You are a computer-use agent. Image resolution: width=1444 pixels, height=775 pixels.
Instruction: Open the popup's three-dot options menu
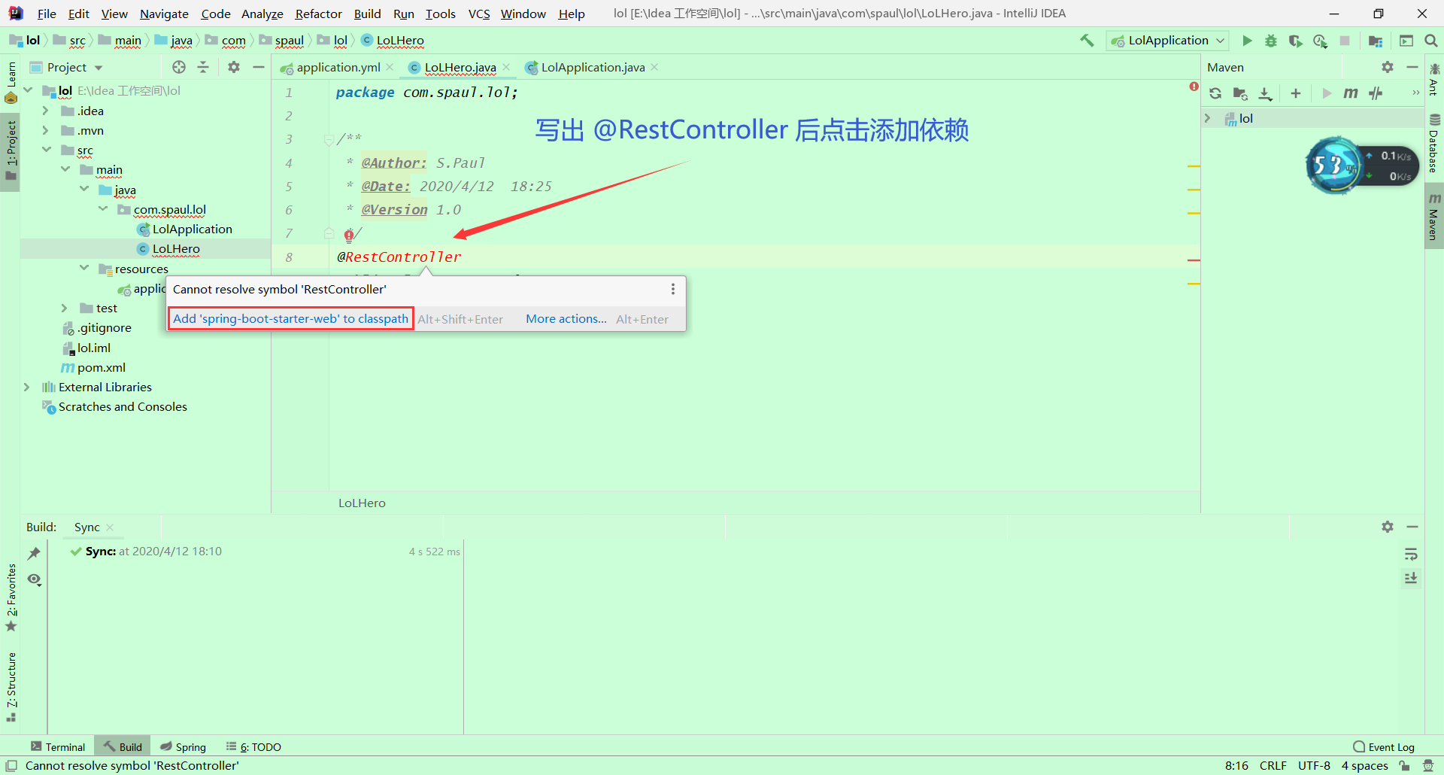click(x=673, y=289)
